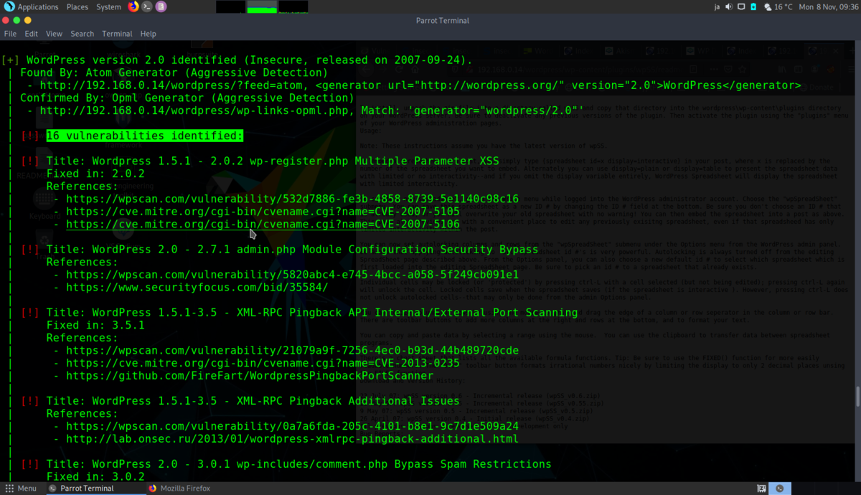861x495 pixels.
Task: Click the Menu grid icon in bottom panel
Action: (10, 489)
